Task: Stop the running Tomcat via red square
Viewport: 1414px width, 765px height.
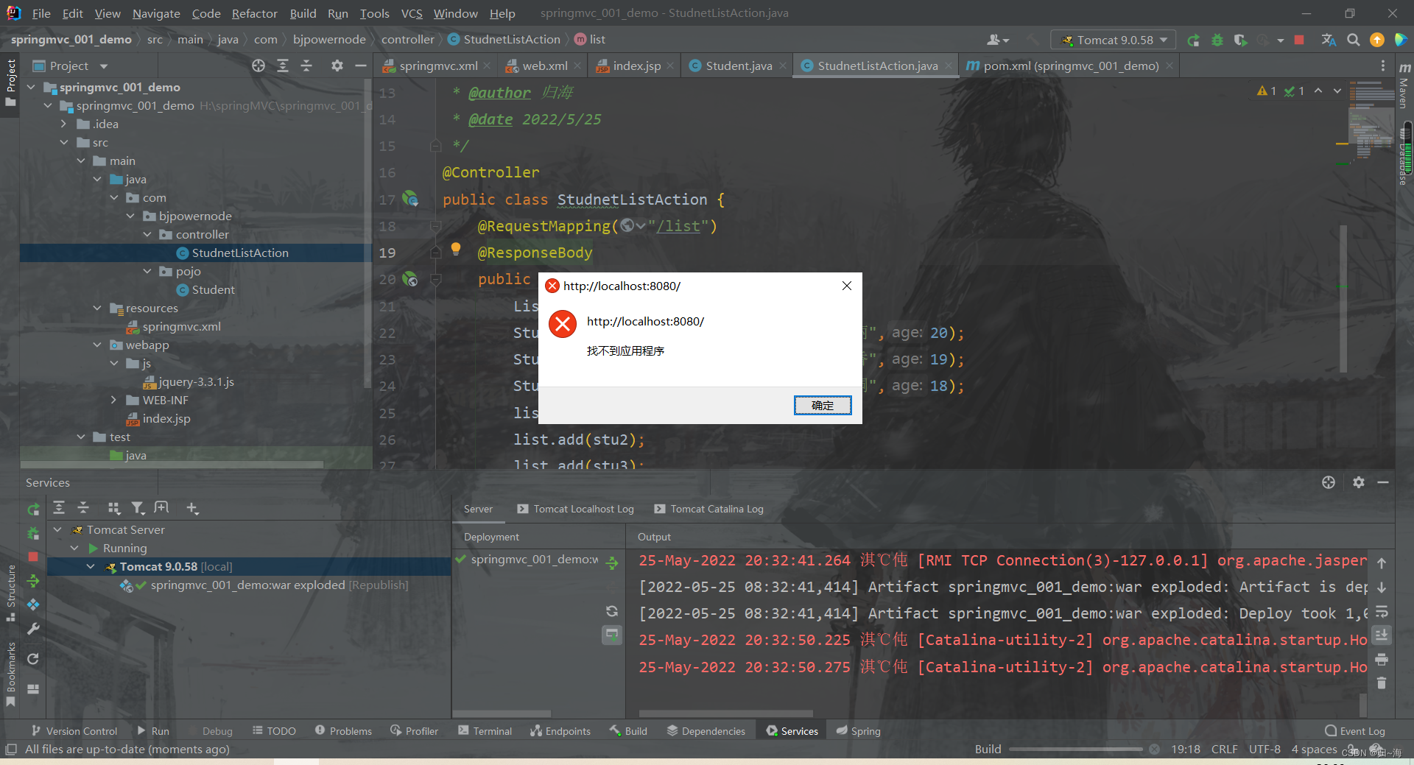Action: click(x=1299, y=40)
